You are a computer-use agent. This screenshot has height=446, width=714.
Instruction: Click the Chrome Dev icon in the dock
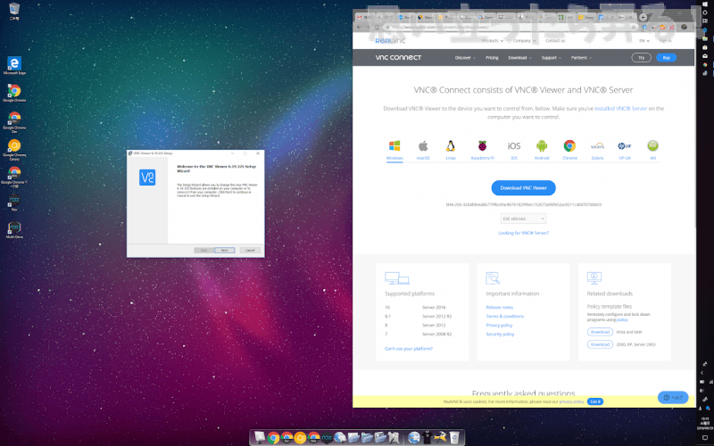pos(286,438)
